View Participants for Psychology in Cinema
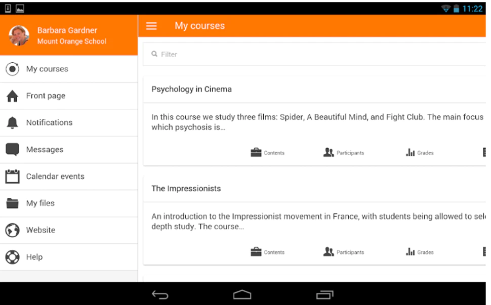491x305 pixels. click(x=343, y=152)
